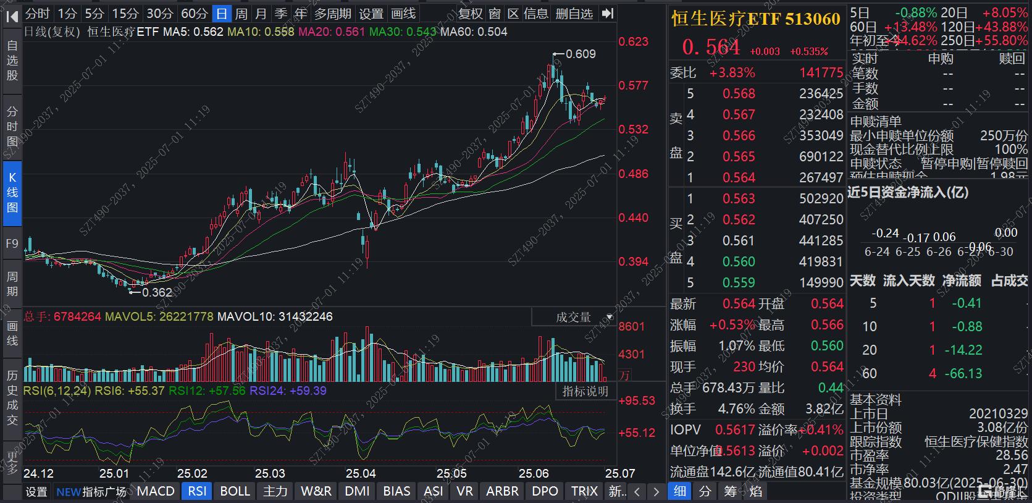Select the W&R indicator

(316, 492)
